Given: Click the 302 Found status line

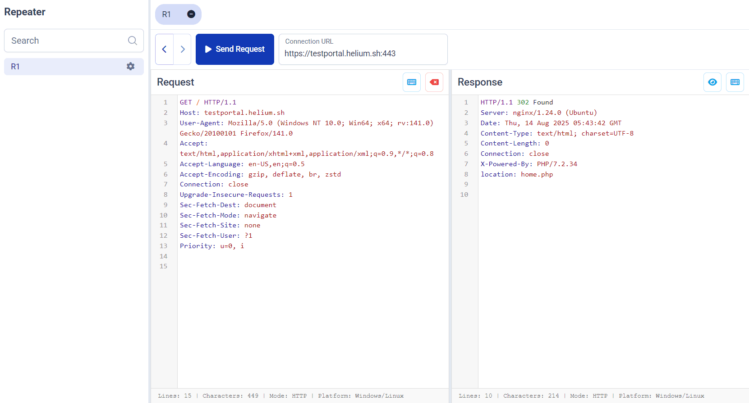Looking at the screenshot, I should 516,102.
